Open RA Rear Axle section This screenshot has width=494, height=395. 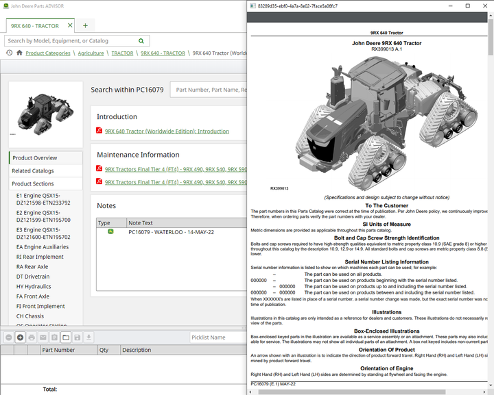(32, 267)
